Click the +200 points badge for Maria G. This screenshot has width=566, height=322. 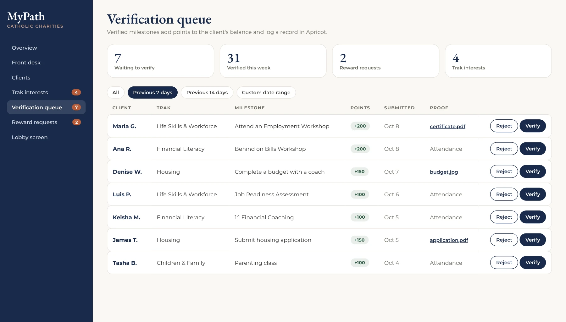360,126
